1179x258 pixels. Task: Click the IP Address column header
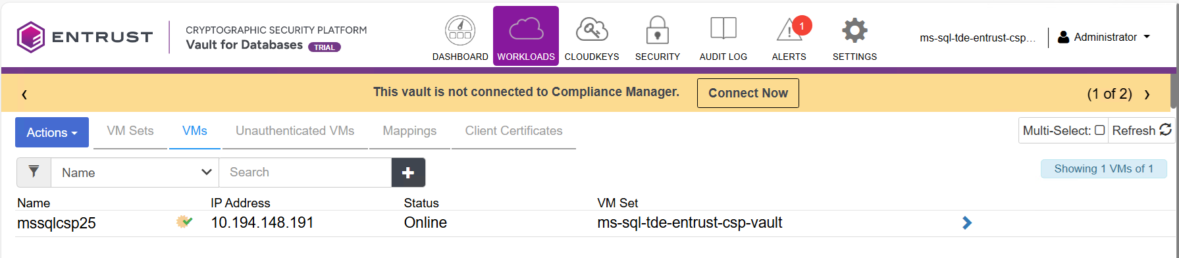click(240, 203)
